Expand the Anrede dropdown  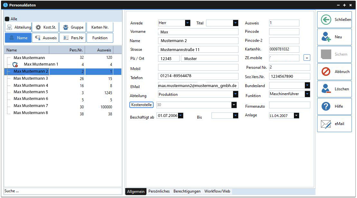point(188,23)
